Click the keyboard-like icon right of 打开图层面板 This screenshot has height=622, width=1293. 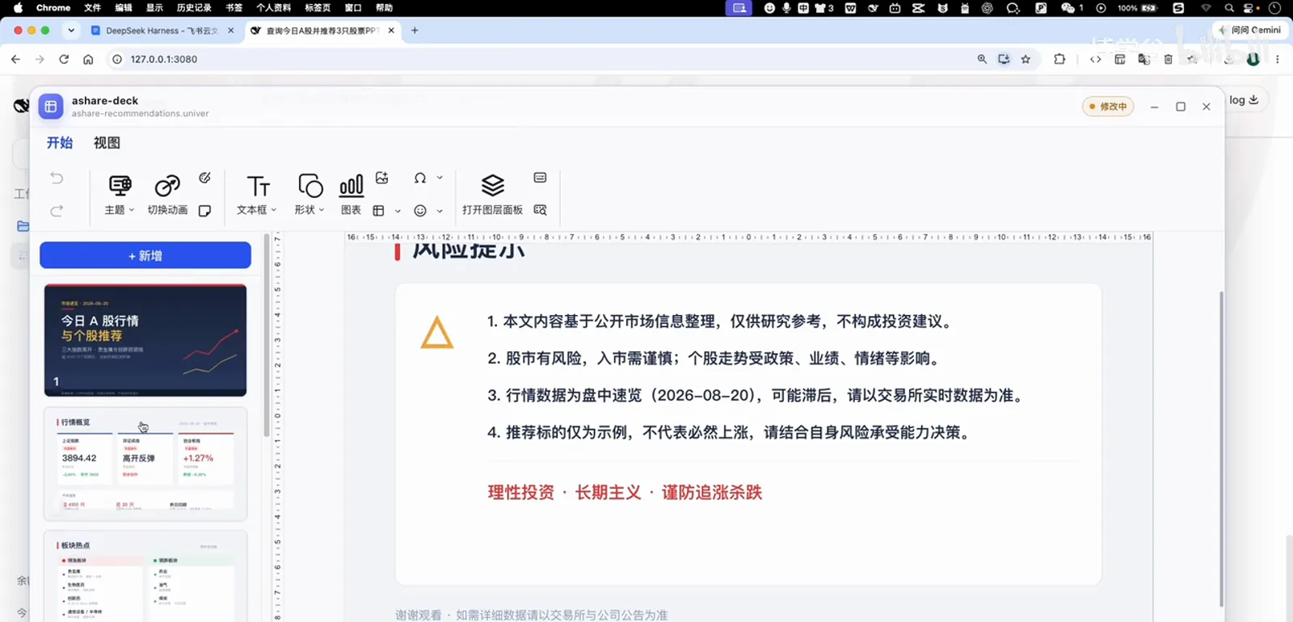point(540,178)
